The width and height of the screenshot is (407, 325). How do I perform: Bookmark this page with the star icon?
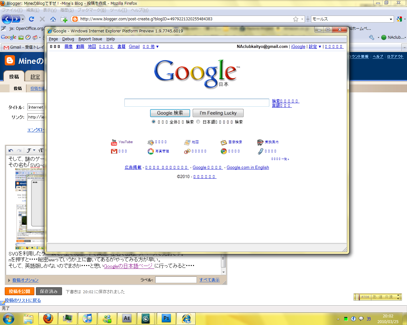[296, 19]
